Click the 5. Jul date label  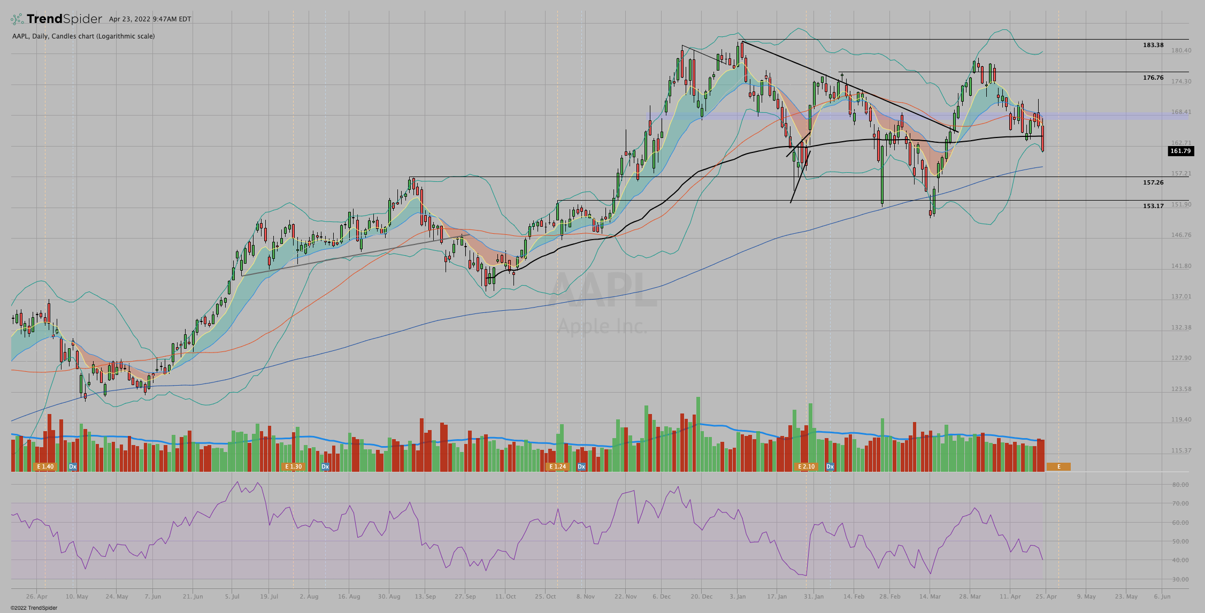click(232, 596)
